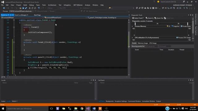The image size is (198, 111).
Task: Click the Task View taskbar icon
Action: pos(51,109)
